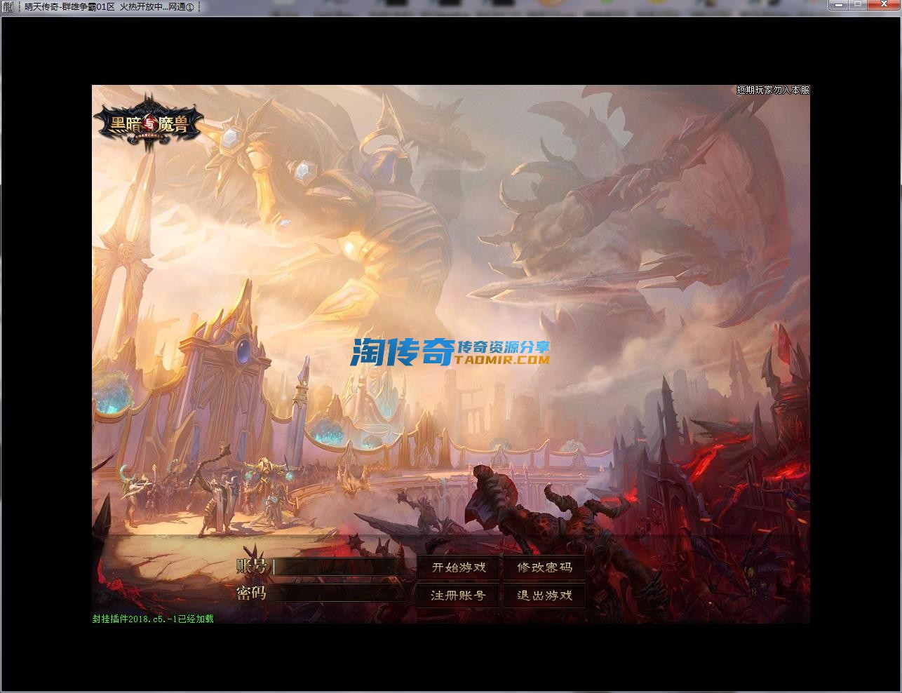This screenshot has width=902, height=693.
Task: Click the window title 晴天传奇-群雄争霸01区
Action: pos(70,7)
